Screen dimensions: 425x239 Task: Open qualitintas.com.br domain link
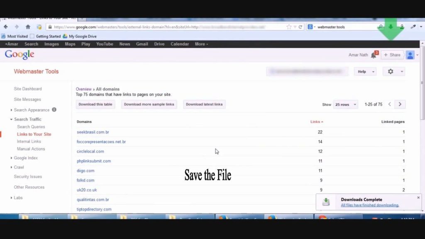click(x=93, y=200)
